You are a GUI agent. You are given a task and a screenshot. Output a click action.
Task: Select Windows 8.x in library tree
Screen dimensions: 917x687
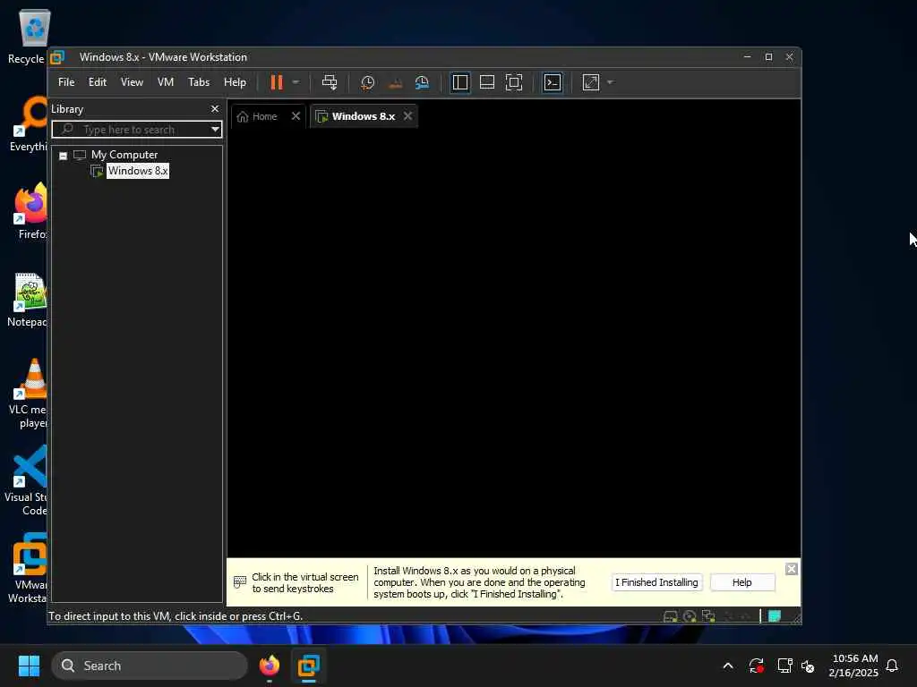pyautogui.click(x=137, y=171)
